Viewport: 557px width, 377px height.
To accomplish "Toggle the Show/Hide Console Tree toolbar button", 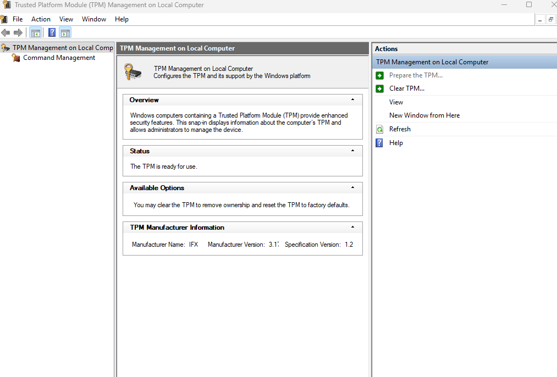I will click(36, 32).
